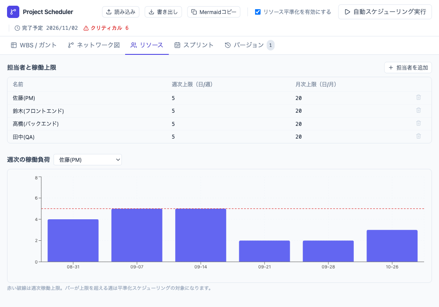Delete 高橋(バックエンド) via trash icon
Viewport: 439px width, 307px height.
coord(418,123)
